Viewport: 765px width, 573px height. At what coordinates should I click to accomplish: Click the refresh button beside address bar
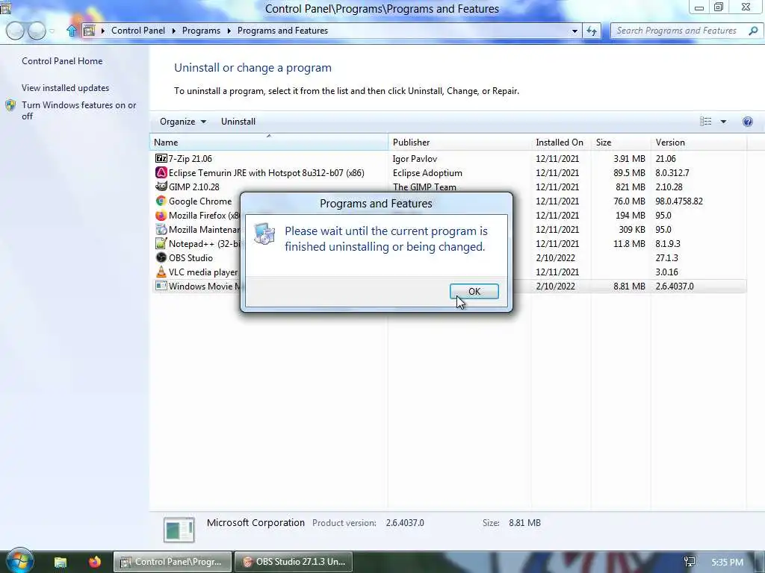pos(592,31)
